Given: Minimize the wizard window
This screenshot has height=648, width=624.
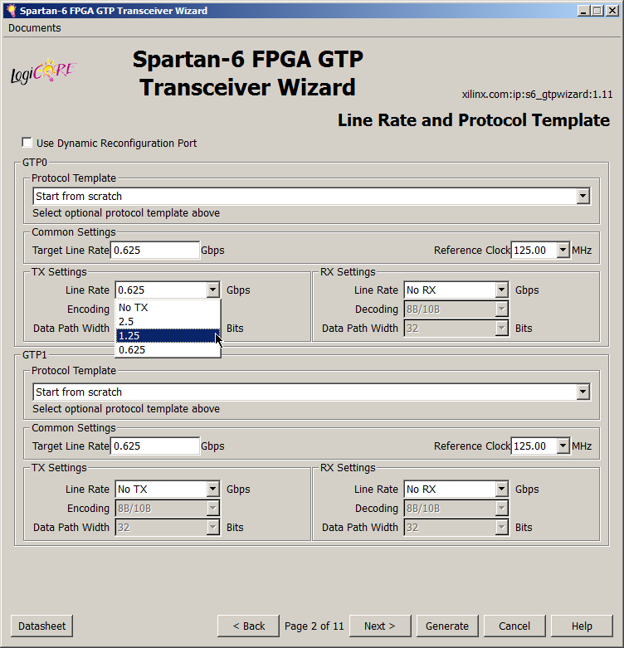Looking at the screenshot, I should (x=583, y=11).
